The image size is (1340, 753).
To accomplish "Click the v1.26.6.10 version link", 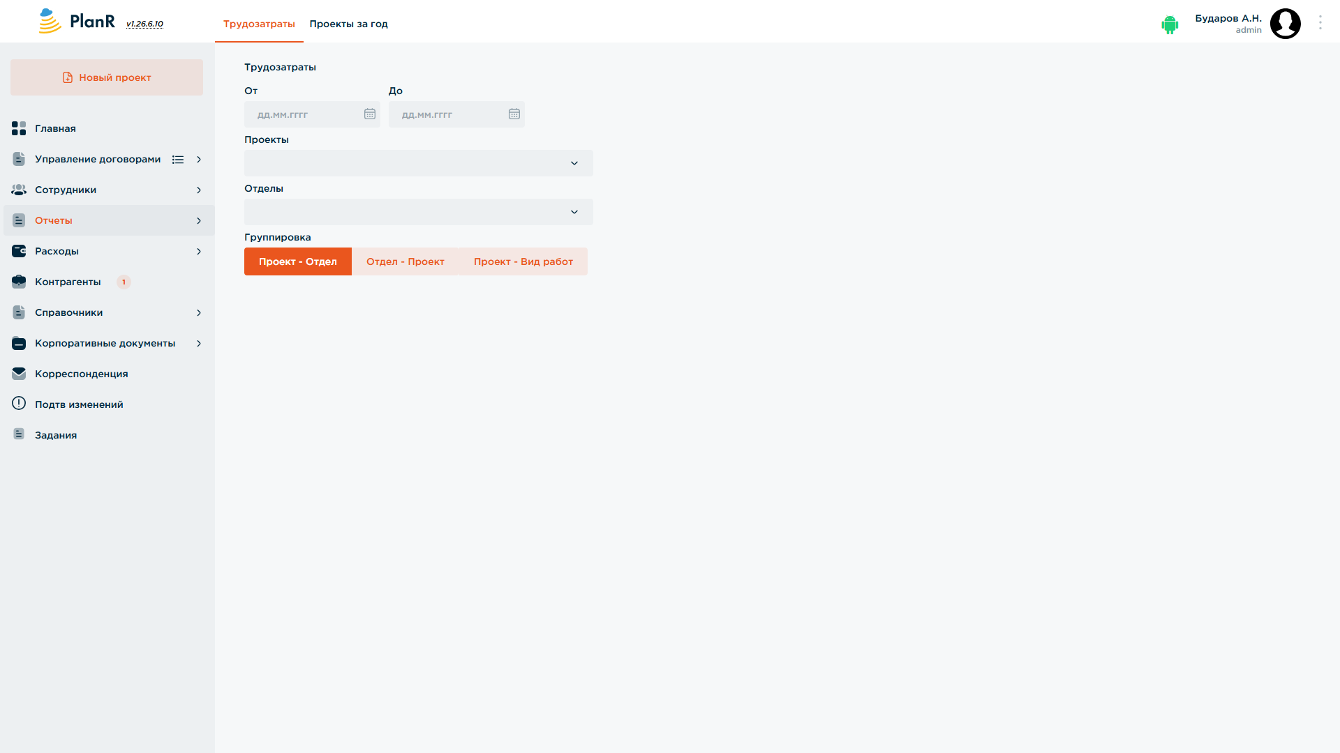I will click(144, 24).
